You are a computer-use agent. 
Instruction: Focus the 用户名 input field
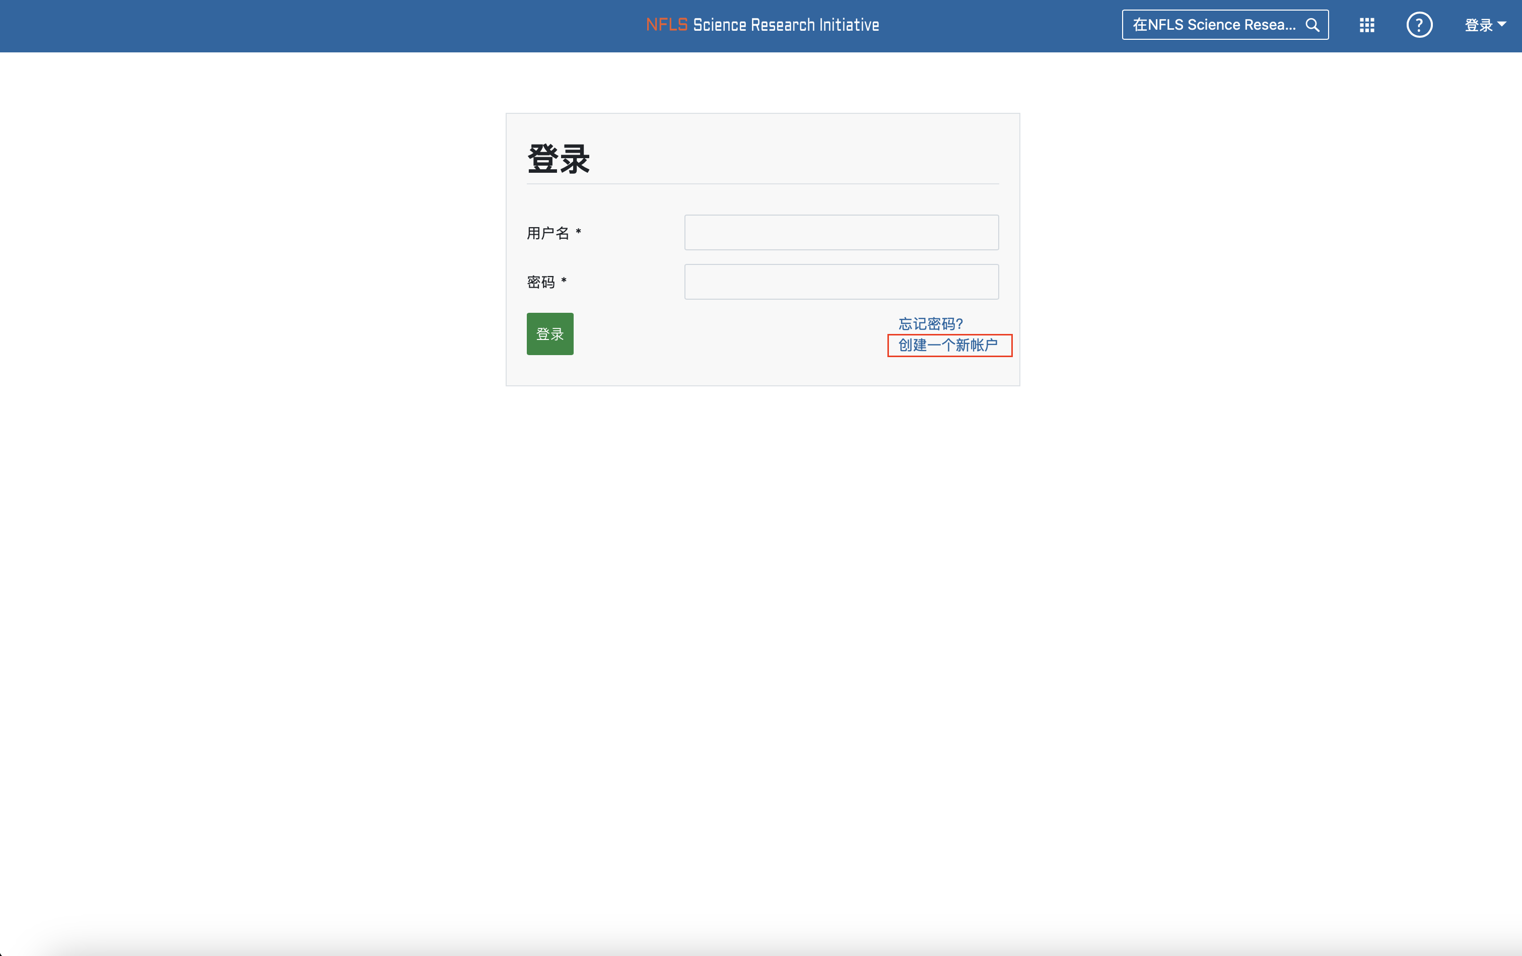(x=841, y=233)
